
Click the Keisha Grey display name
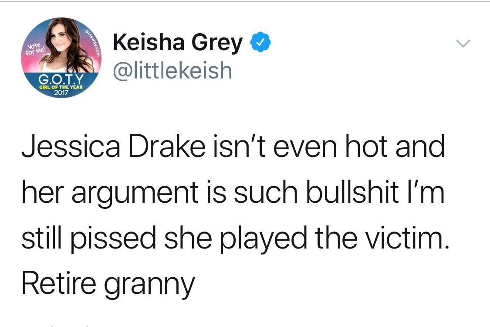click(177, 41)
